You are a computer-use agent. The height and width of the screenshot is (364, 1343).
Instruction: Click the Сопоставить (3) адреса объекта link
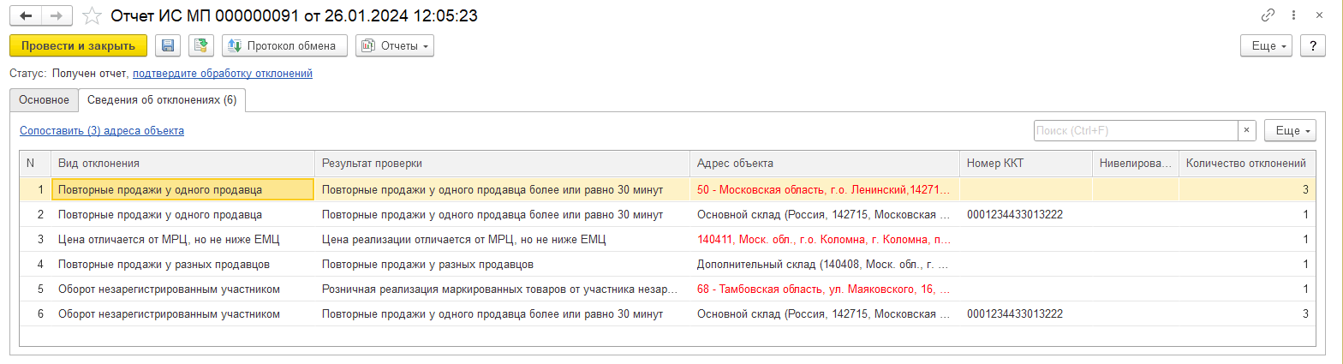point(101,131)
